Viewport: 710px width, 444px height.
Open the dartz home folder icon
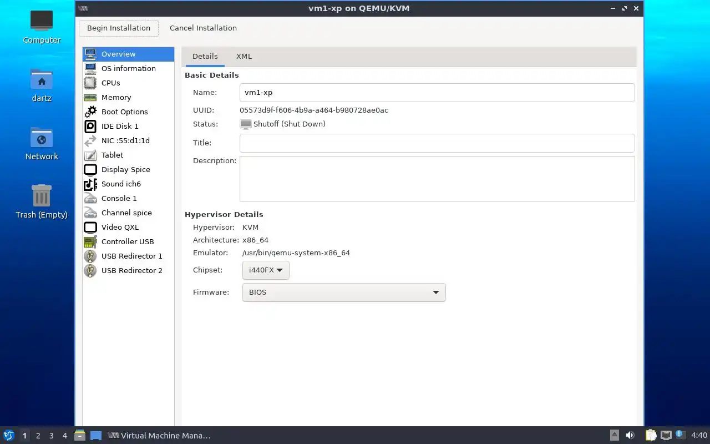(x=42, y=79)
